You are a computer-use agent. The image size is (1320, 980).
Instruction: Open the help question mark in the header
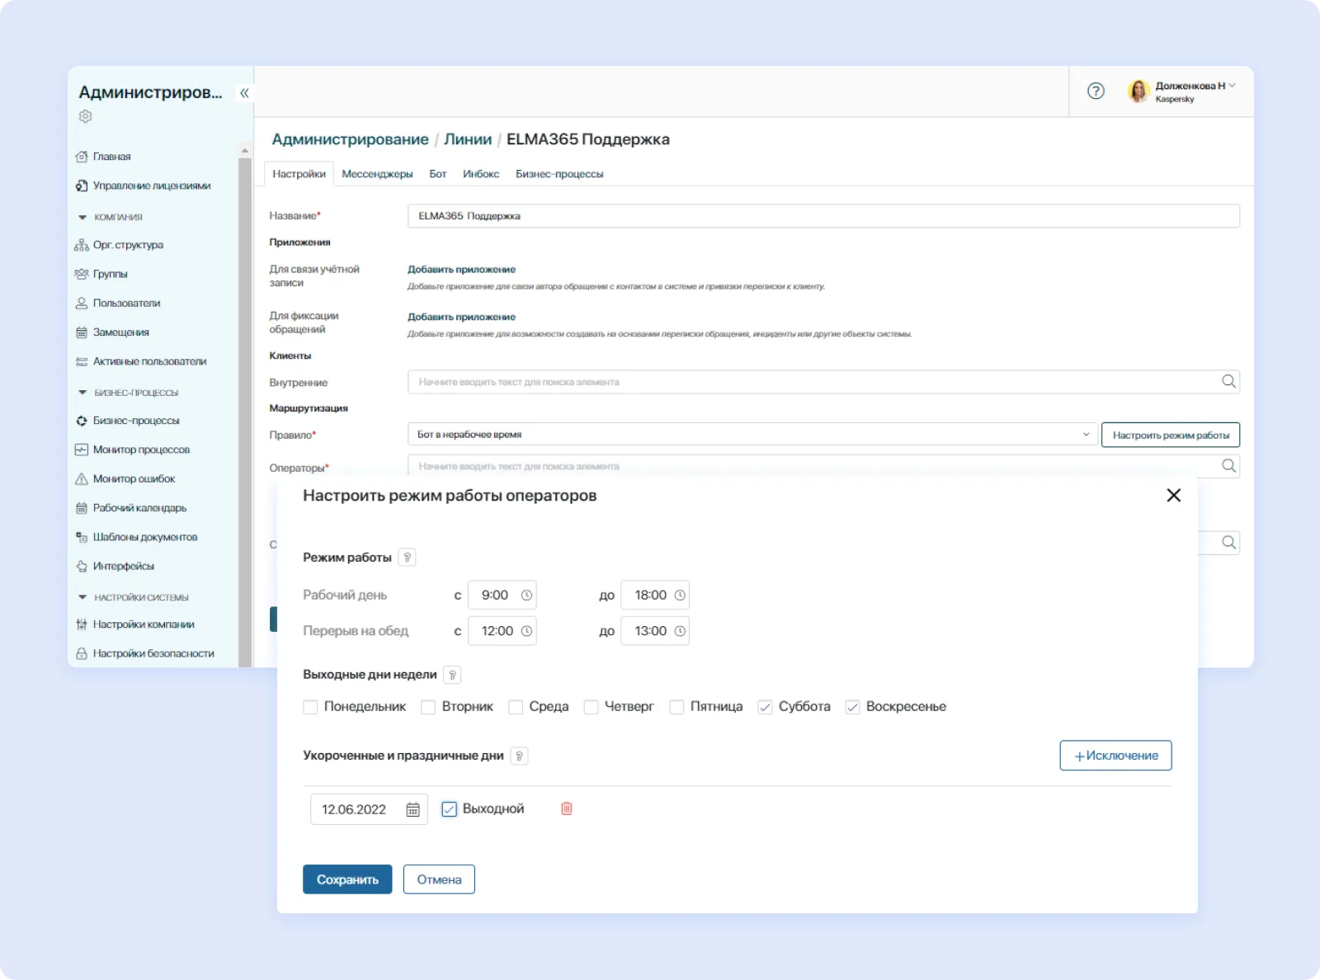[x=1095, y=92]
